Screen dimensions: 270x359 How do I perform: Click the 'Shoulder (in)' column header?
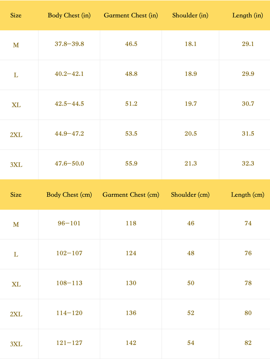pyautogui.click(x=190, y=15)
